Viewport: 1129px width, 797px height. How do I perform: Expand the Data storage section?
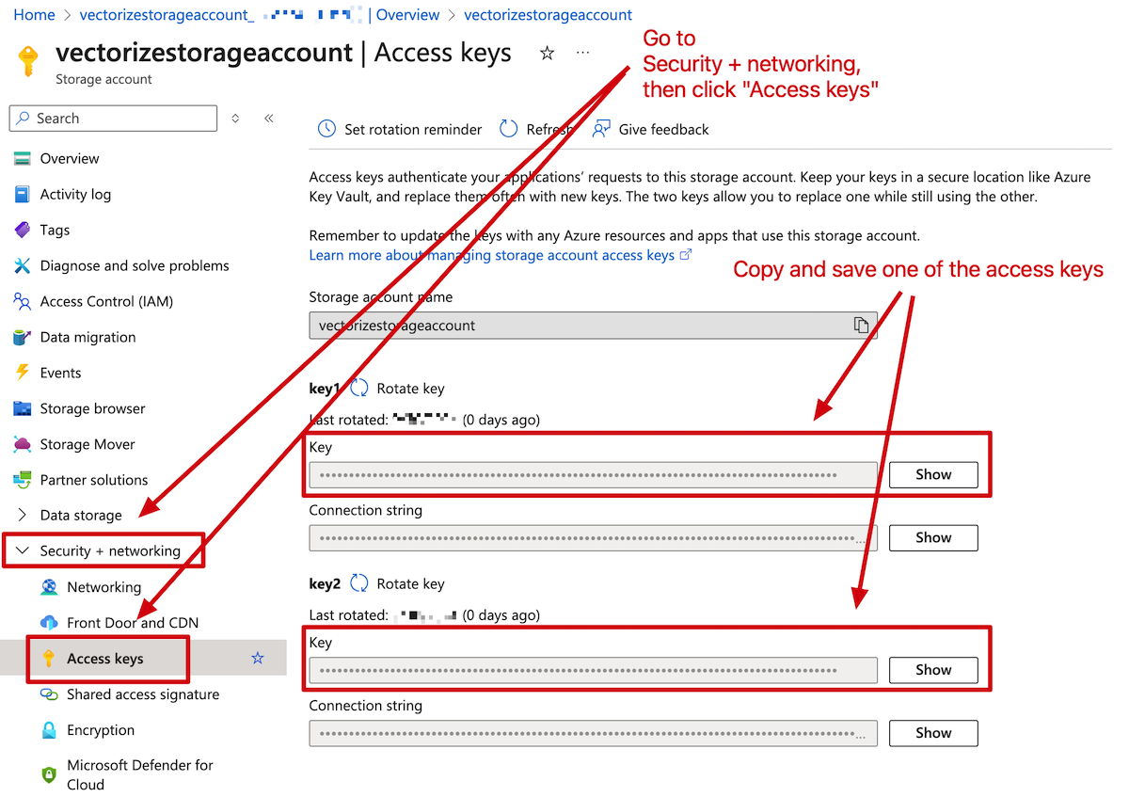tap(23, 516)
